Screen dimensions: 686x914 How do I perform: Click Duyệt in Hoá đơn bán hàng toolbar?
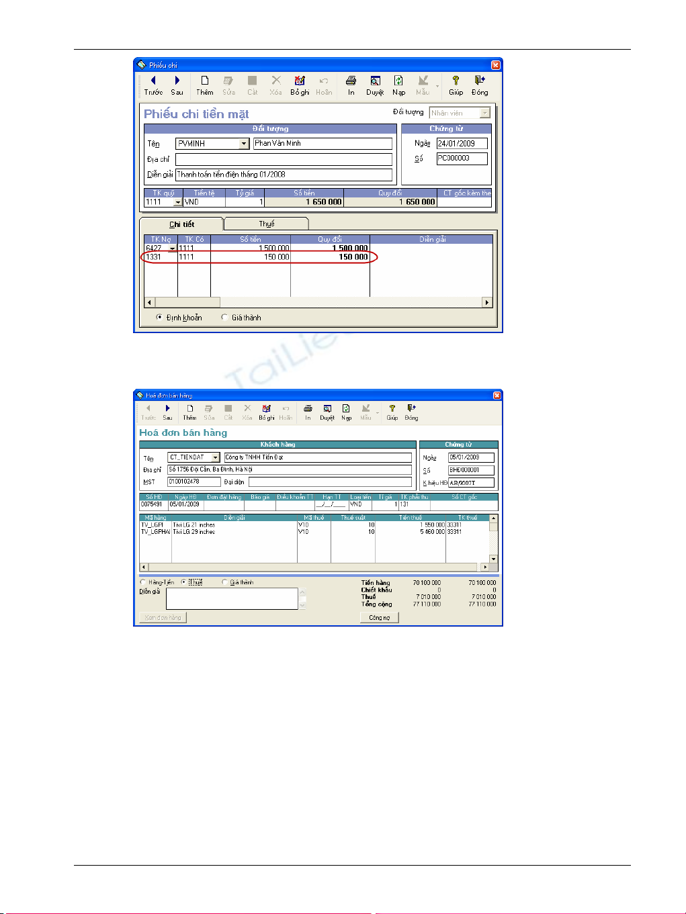[327, 412]
